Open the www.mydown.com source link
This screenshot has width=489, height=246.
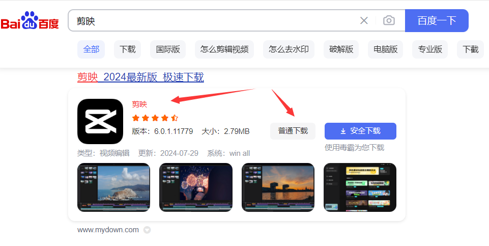(x=108, y=230)
